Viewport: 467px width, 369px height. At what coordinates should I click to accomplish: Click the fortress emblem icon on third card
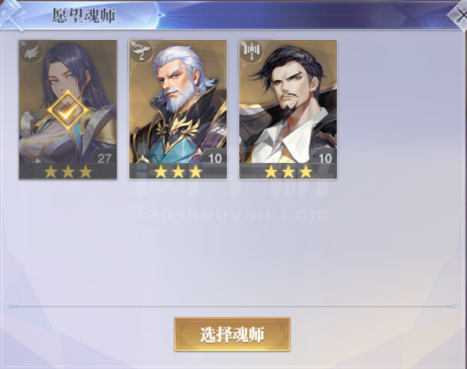251,51
